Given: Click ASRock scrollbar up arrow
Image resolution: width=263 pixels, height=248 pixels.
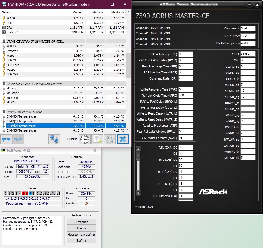Looking at the screenshot, I should 138,149.
